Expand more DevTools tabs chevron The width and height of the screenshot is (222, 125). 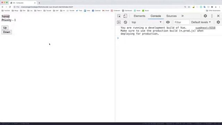182,16
